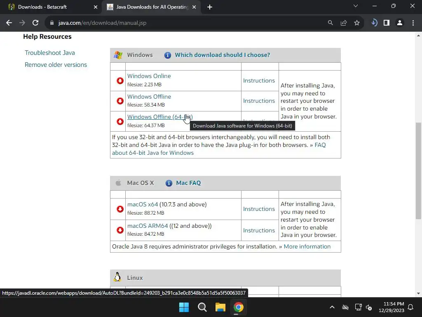View site information lock icon
This screenshot has height=317, width=422.
(x=52, y=23)
